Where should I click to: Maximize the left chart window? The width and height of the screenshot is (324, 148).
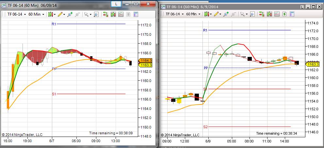click(x=136, y=4)
